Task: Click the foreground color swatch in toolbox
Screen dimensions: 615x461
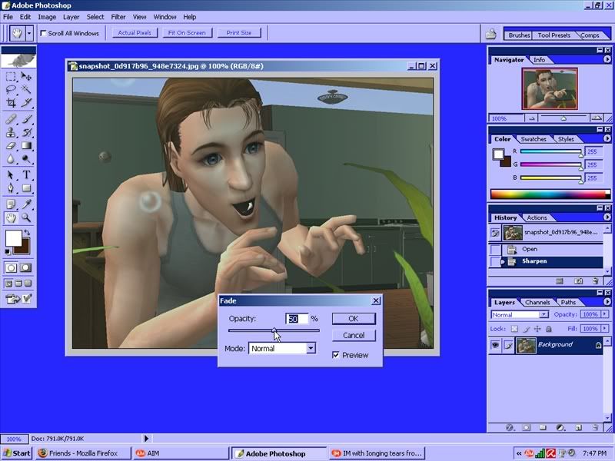Action: point(13,238)
